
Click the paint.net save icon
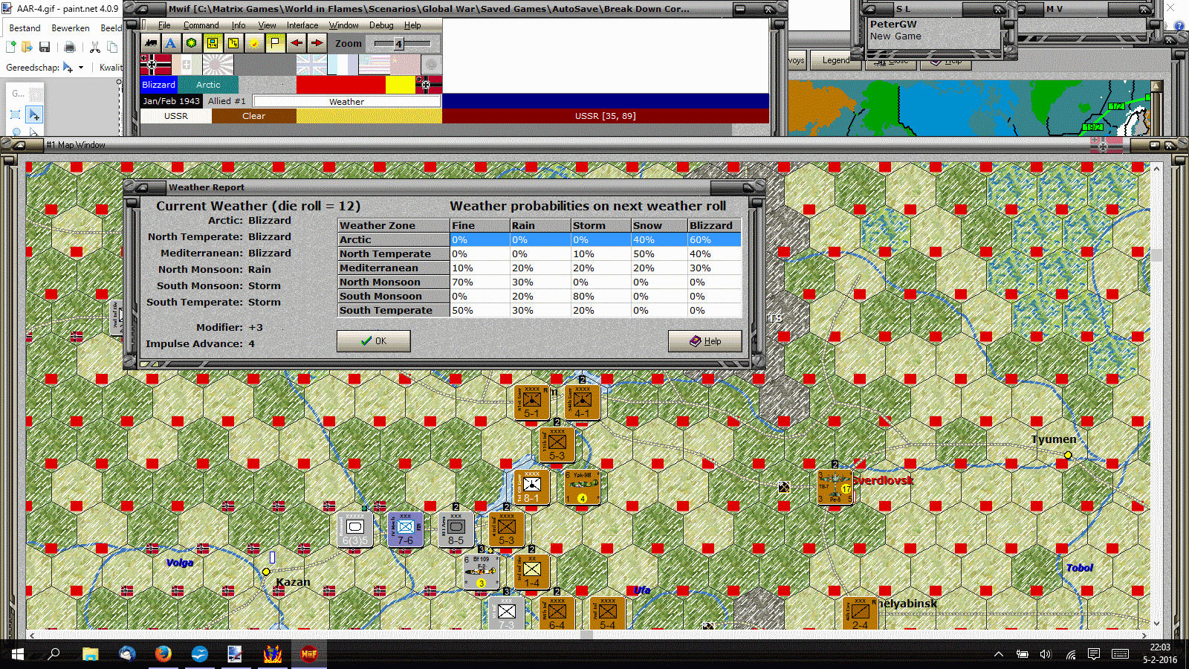pyautogui.click(x=45, y=47)
